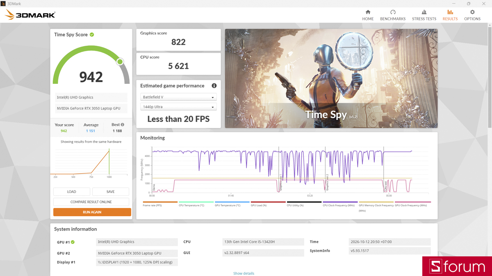
Task: Click the orange RUN AGAIN button
Action: pyautogui.click(x=92, y=212)
